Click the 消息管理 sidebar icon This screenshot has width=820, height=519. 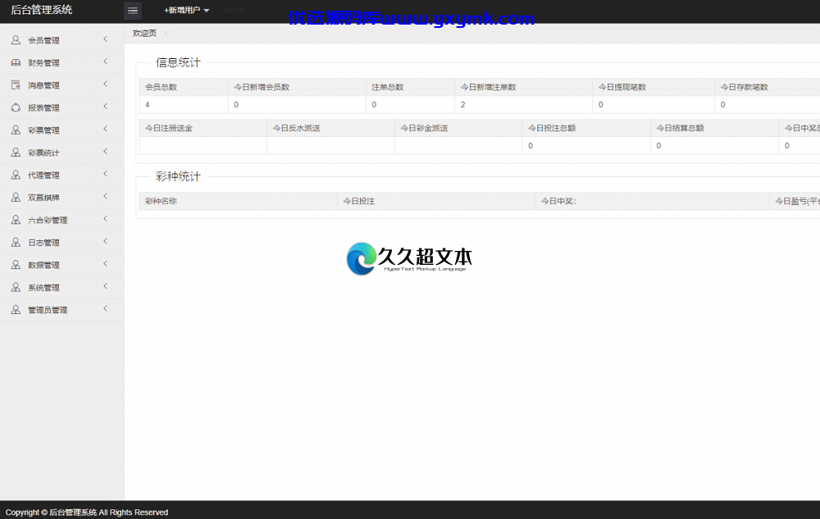16,84
